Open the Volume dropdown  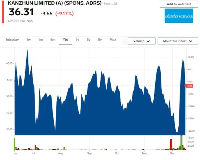142,41
